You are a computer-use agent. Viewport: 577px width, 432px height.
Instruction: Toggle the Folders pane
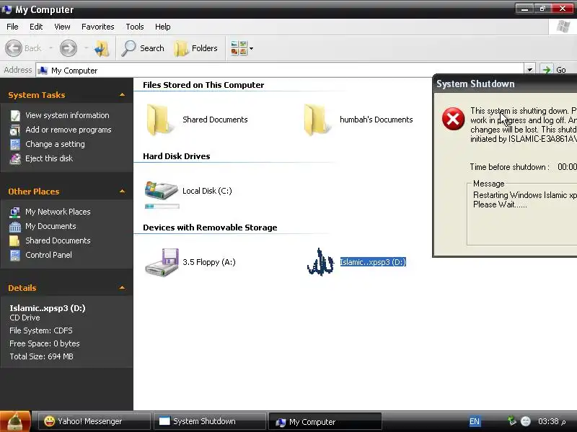195,48
